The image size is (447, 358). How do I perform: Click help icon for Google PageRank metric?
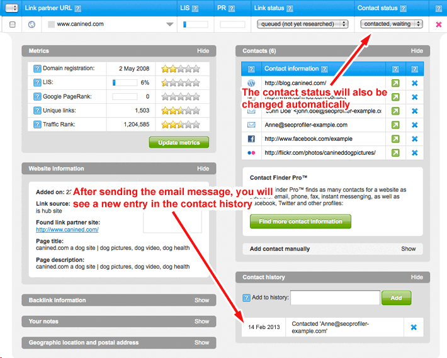(37, 96)
